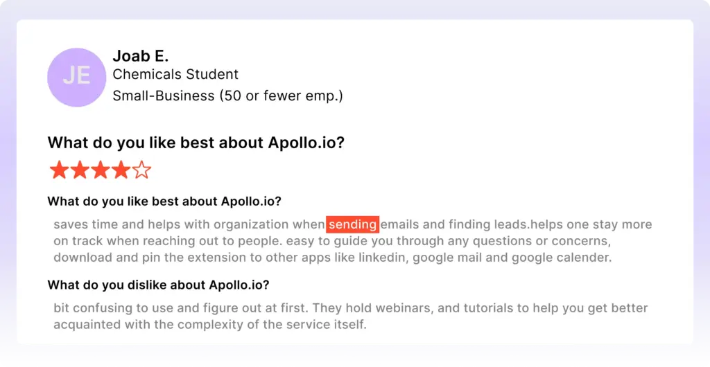710x367 pixels.
Task: Select the Chemicals Student job title
Action: coord(175,74)
